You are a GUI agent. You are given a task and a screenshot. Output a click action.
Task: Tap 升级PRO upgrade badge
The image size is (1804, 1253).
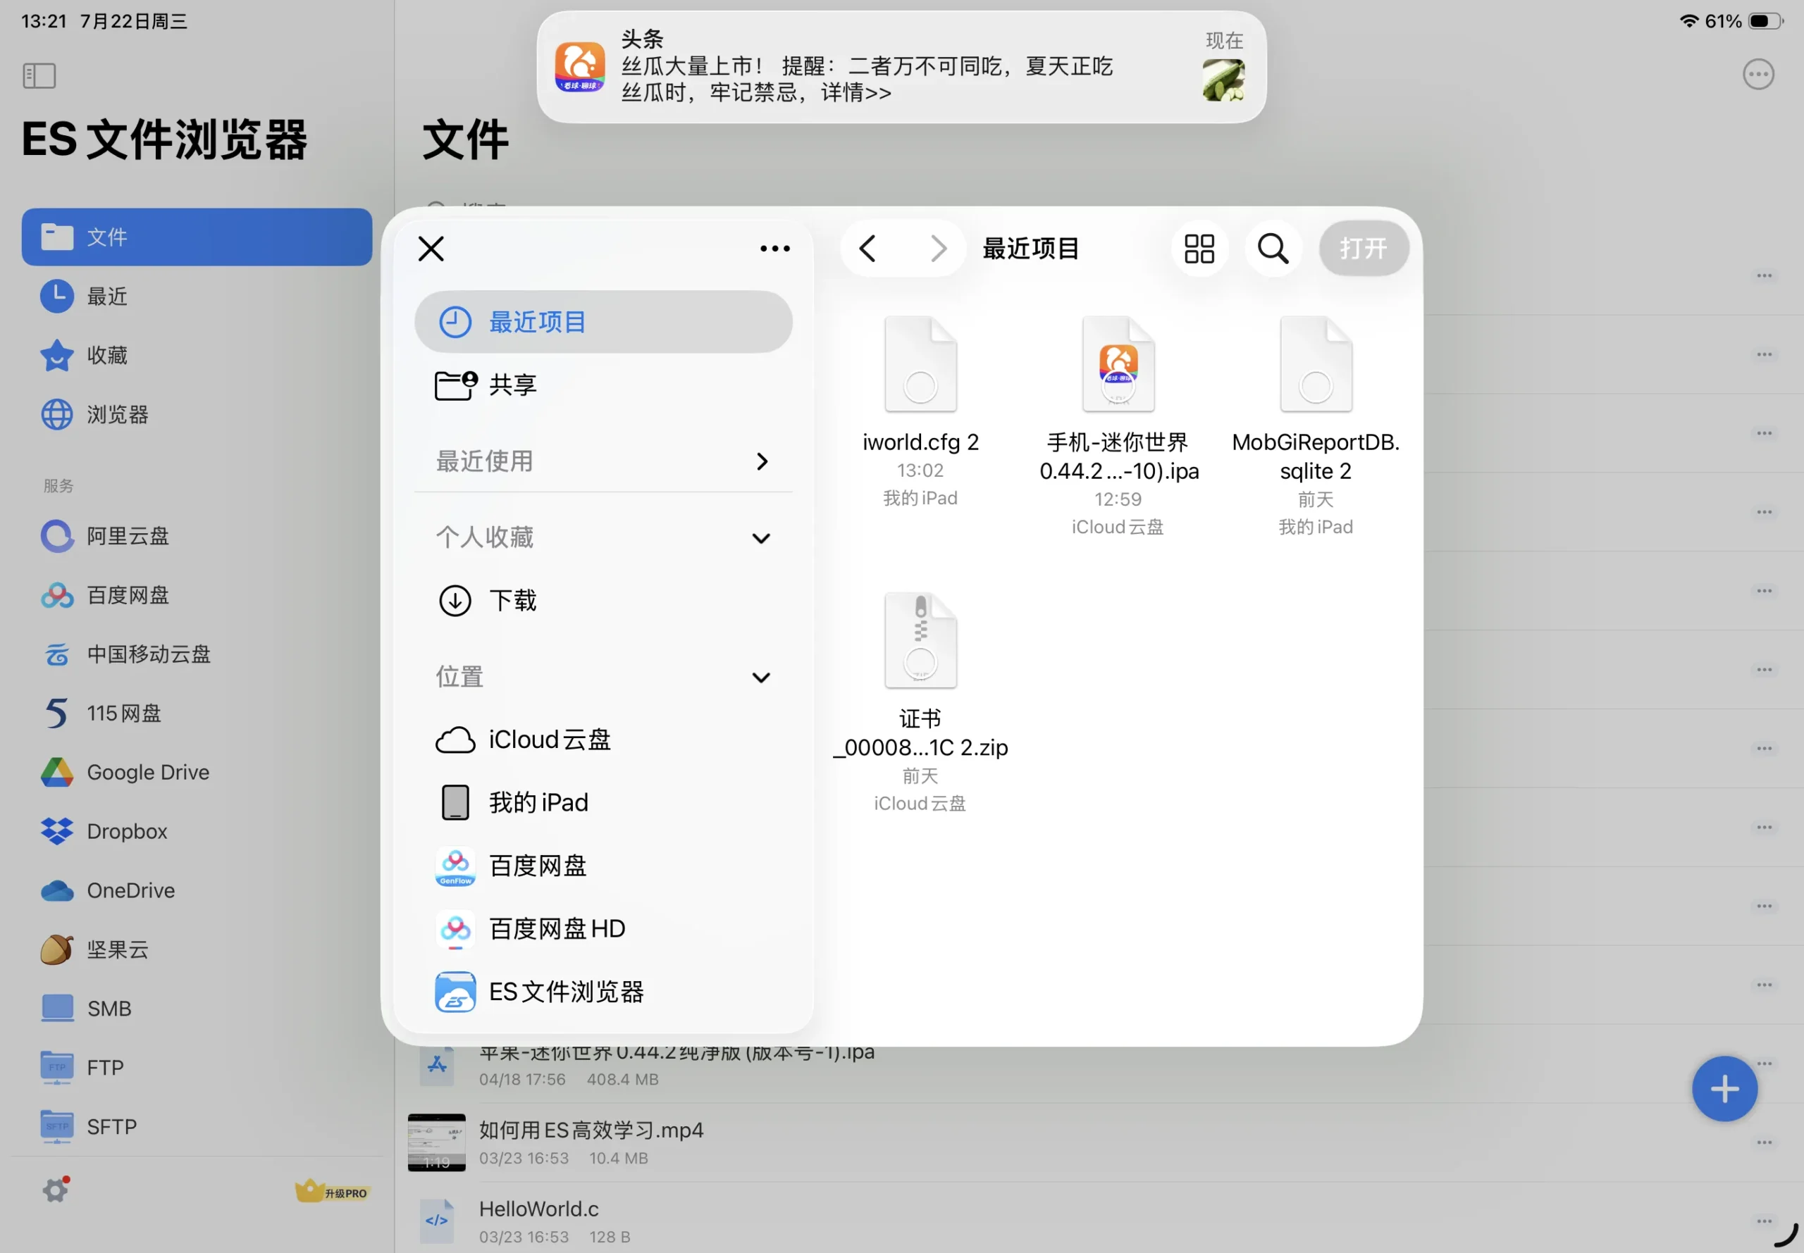[332, 1192]
